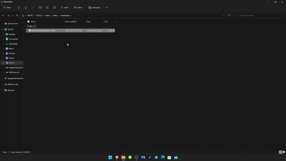Select OS (C:) label in sidebar
The image size is (286, 161).
tap(12, 63)
